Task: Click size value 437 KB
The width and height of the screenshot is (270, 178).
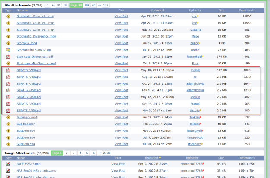Action: (x=222, y=70)
